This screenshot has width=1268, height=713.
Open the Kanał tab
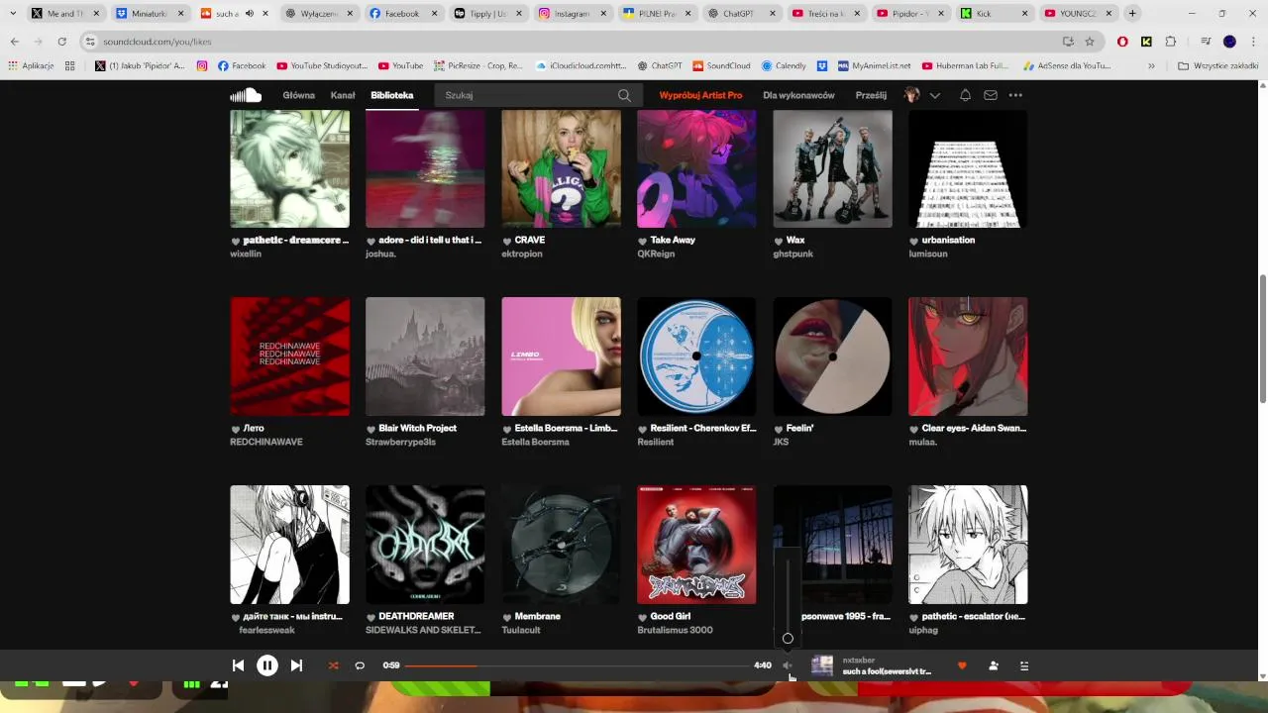(343, 95)
